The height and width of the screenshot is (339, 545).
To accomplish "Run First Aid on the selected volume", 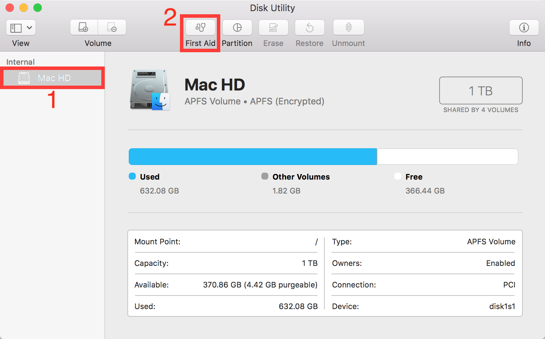I will (200, 27).
